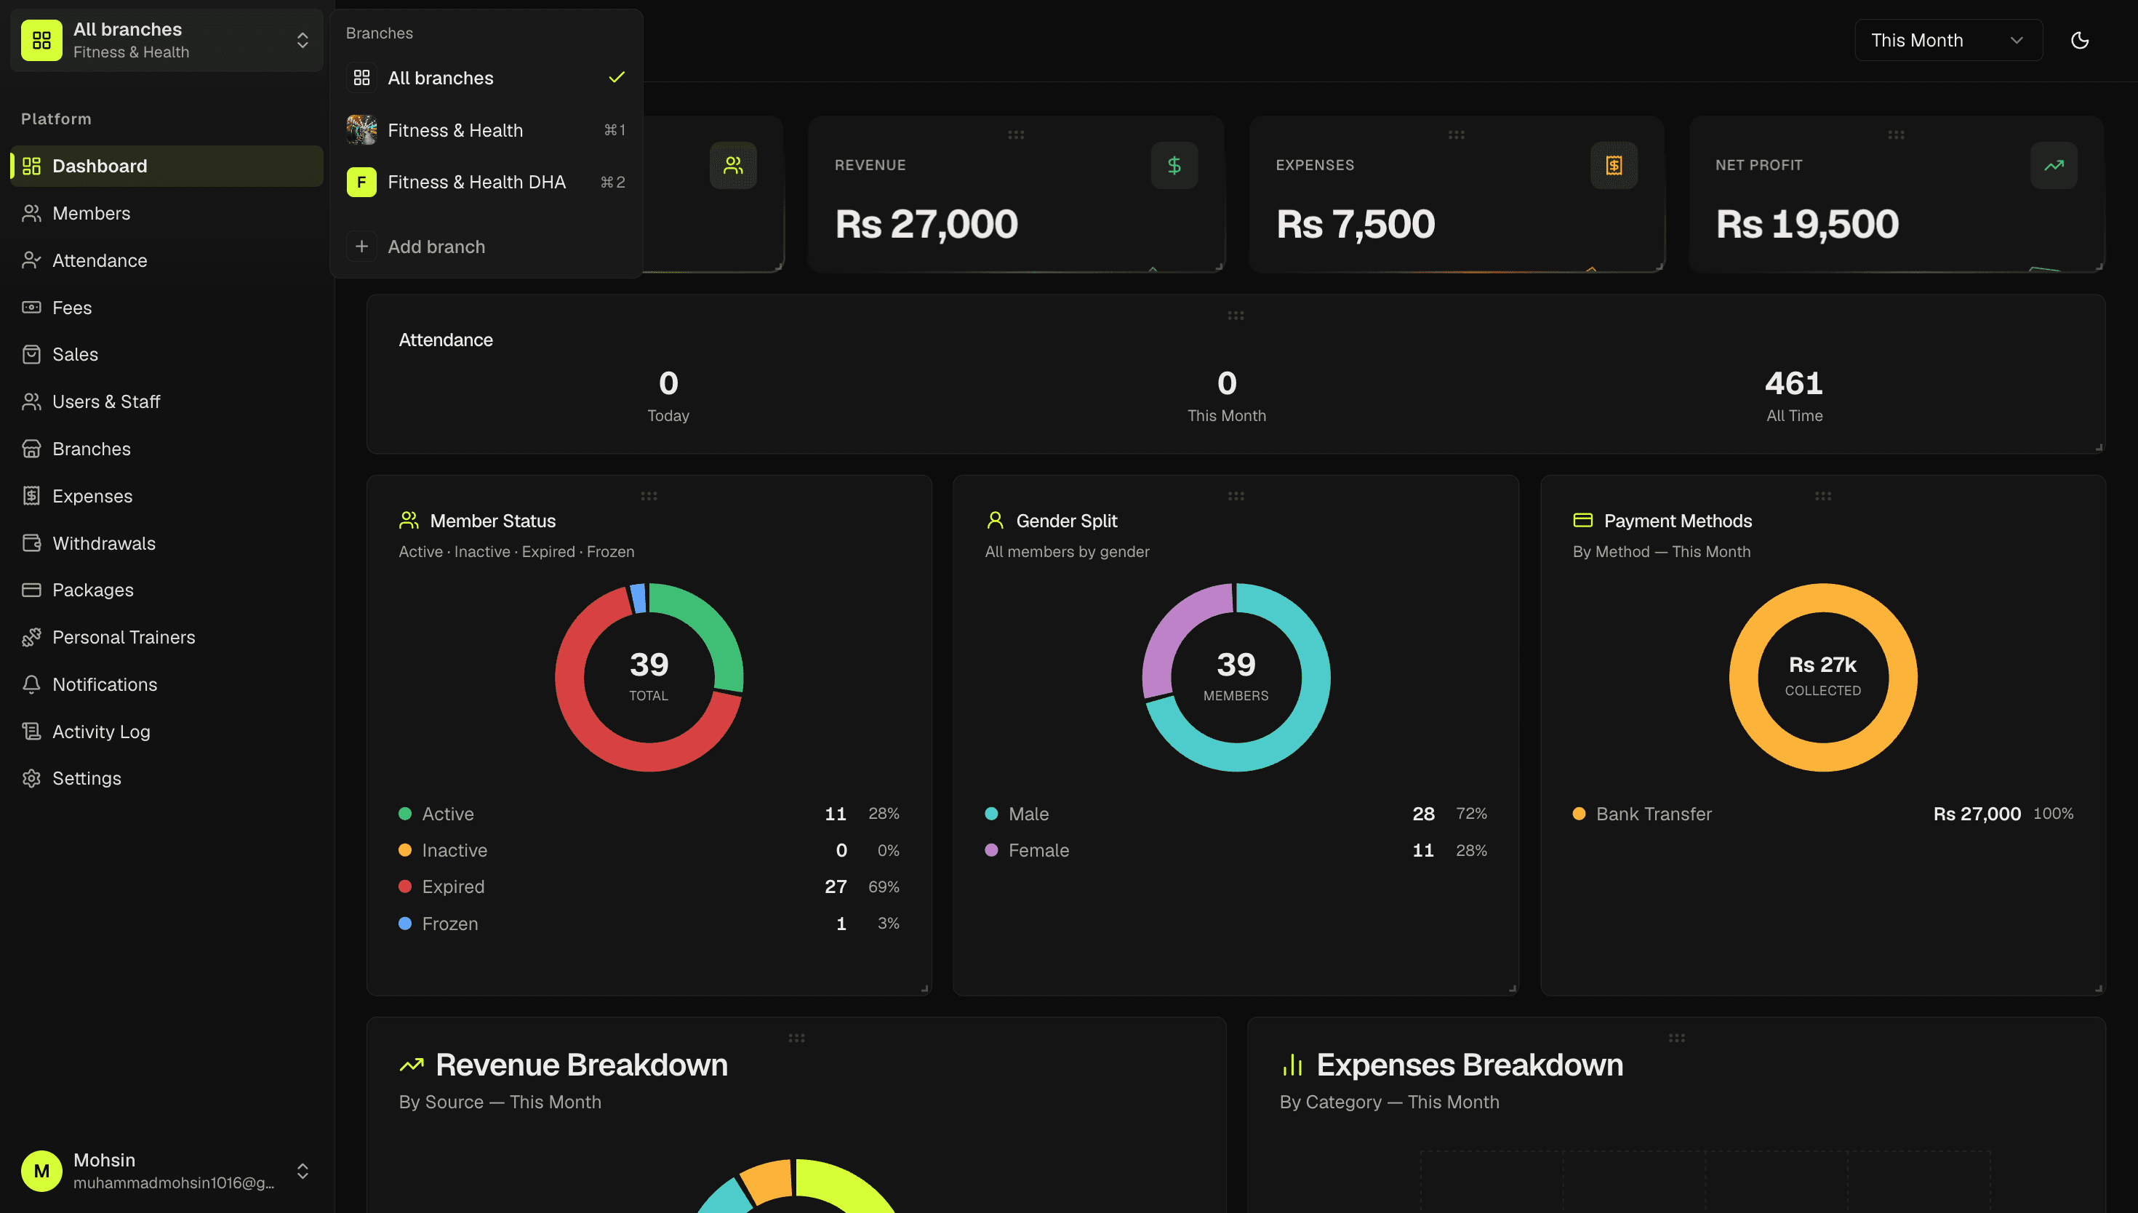Click the Settings gear icon

point(32,778)
